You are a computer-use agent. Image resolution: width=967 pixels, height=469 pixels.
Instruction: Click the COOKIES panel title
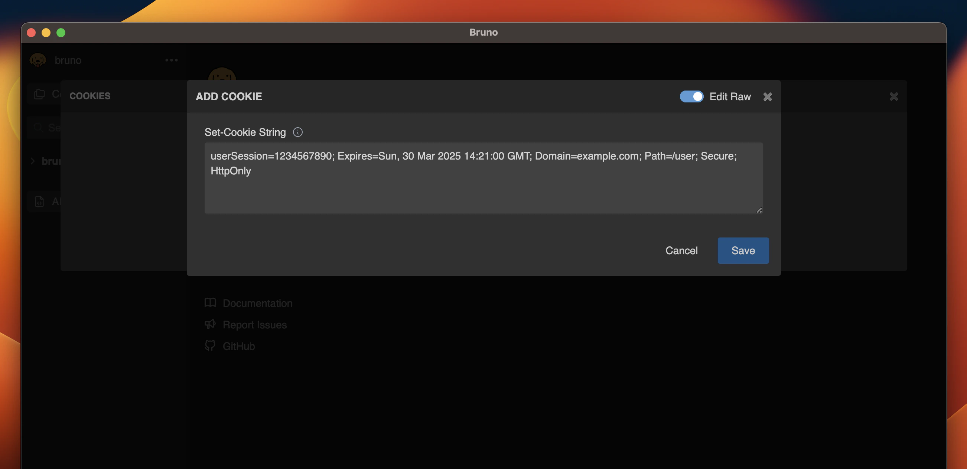coord(90,96)
